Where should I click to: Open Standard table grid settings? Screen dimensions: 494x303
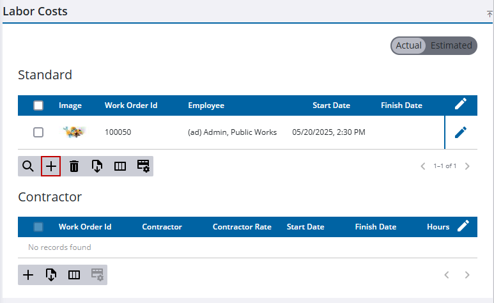point(143,166)
